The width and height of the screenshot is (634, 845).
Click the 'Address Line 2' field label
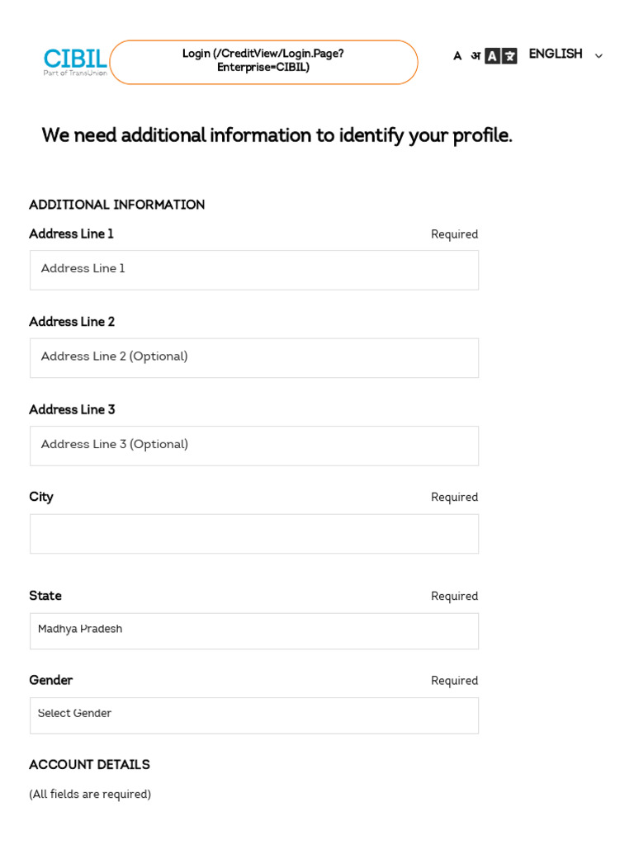point(72,323)
